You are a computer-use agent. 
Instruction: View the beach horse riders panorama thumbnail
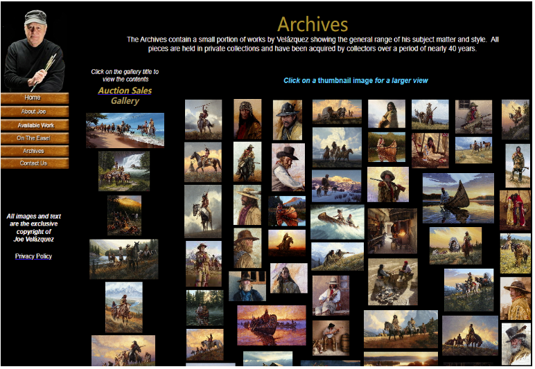click(x=125, y=130)
